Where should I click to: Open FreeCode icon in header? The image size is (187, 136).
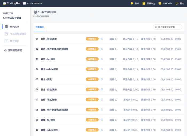pyautogui.click(x=160, y=3)
